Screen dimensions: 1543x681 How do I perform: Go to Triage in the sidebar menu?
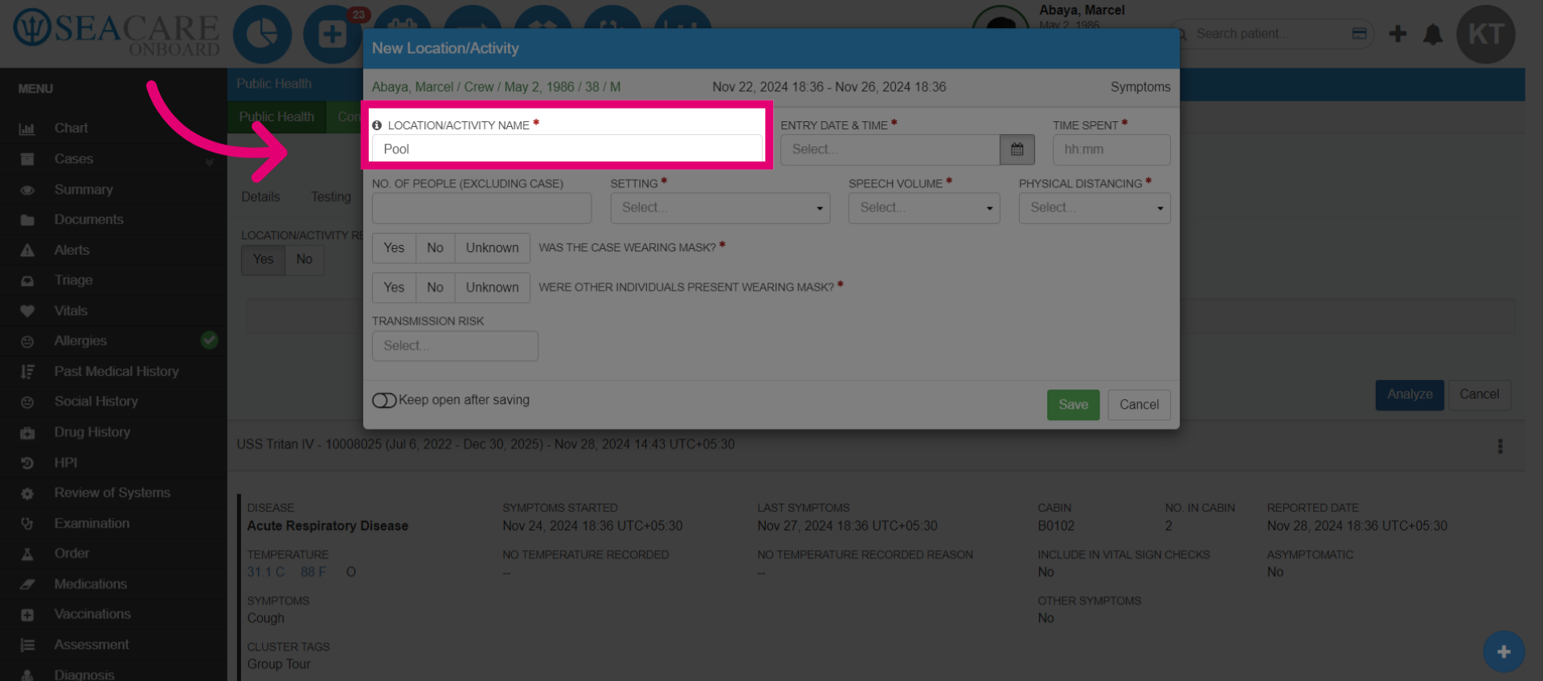point(73,280)
